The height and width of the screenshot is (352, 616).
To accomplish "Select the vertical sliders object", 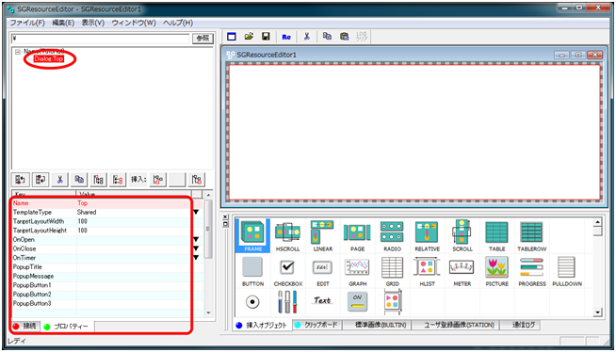I will [287, 302].
